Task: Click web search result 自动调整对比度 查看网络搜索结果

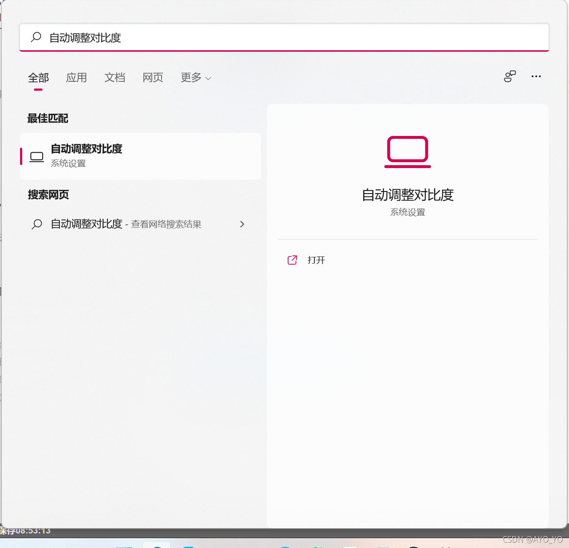Action: (x=140, y=224)
